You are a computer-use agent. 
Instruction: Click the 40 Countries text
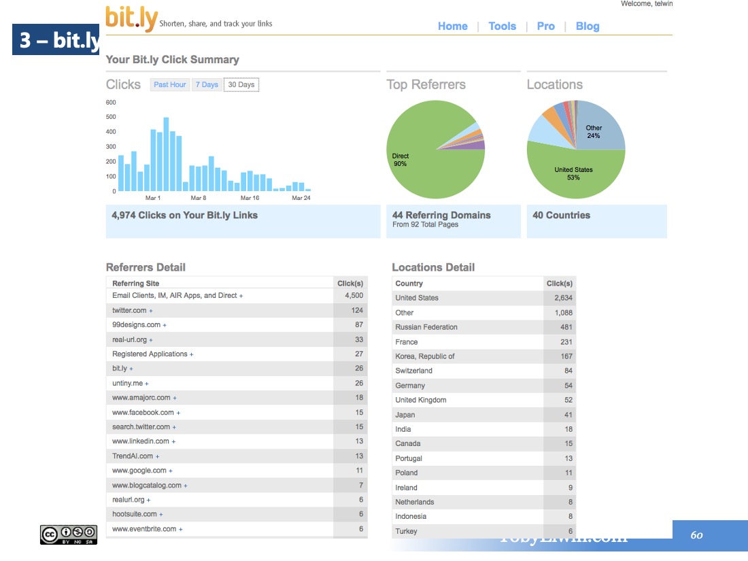click(562, 215)
